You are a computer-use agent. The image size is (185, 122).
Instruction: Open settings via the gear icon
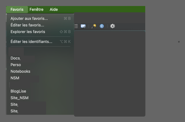pyautogui.click(x=112, y=26)
